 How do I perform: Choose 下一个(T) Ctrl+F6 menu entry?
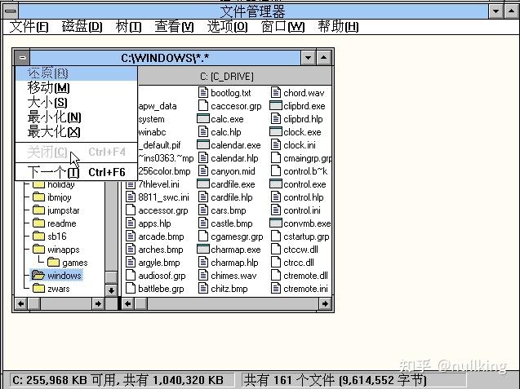click(76, 172)
